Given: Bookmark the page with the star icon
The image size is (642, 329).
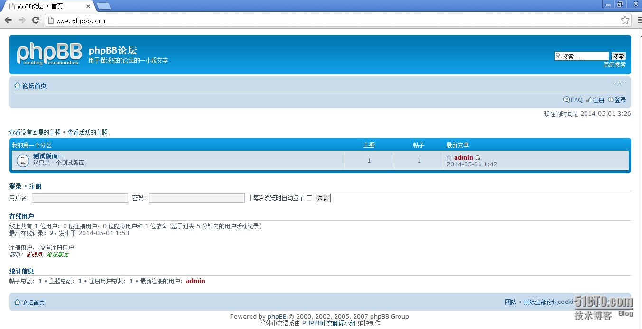Looking at the screenshot, I should click(x=625, y=20).
